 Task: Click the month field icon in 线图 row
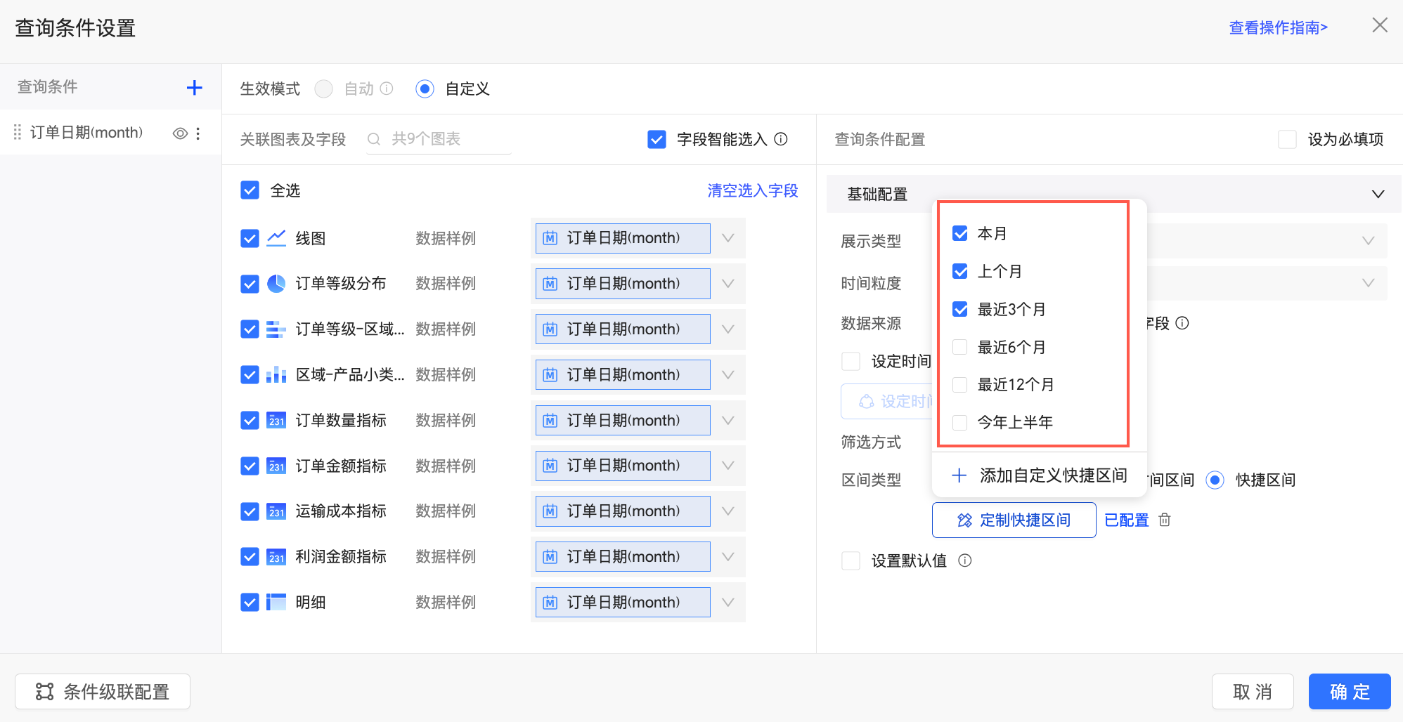[x=550, y=238]
